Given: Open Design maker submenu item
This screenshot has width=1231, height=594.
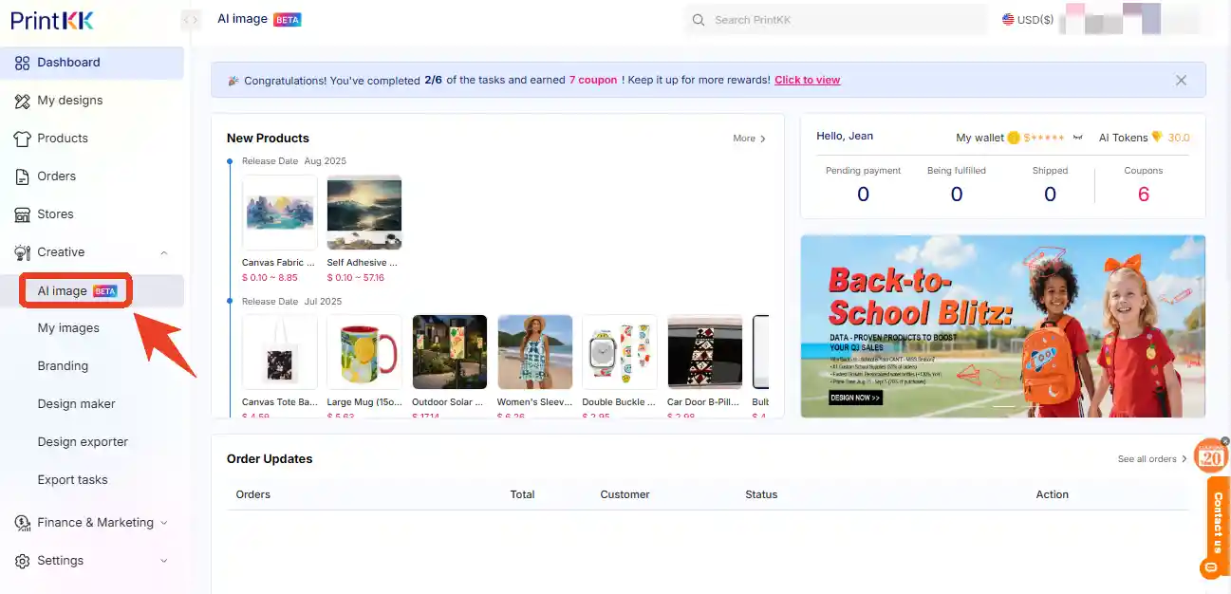Looking at the screenshot, I should [76, 404].
